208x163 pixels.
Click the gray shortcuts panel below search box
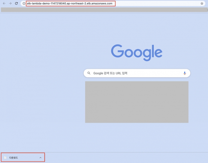tap(136, 102)
